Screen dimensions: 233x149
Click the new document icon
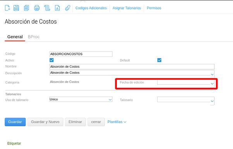[x=7, y=8]
